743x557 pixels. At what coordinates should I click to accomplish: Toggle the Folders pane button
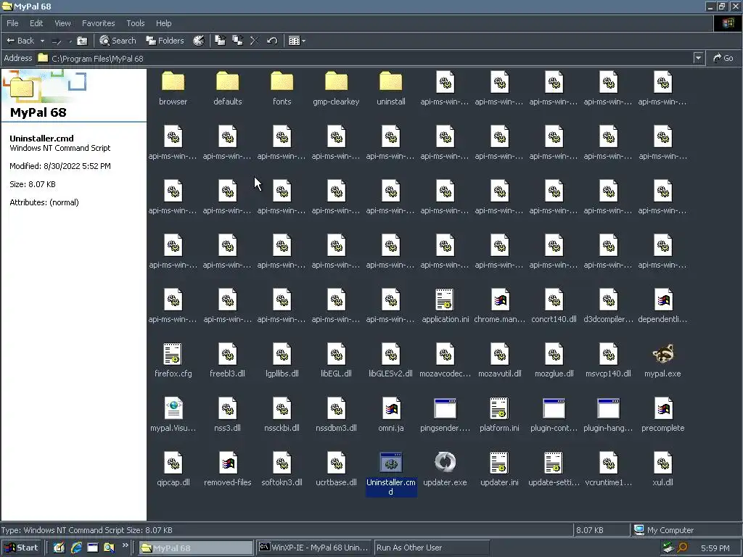(165, 41)
